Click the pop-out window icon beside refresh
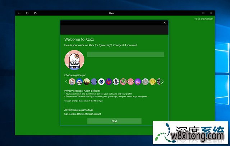The image size is (230, 146). (35, 13)
